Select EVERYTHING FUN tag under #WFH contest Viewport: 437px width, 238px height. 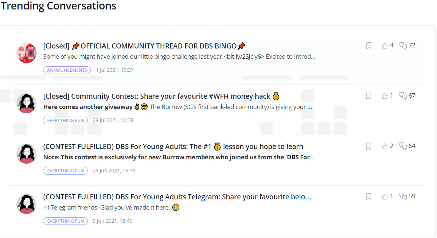pyautogui.click(x=66, y=120)
